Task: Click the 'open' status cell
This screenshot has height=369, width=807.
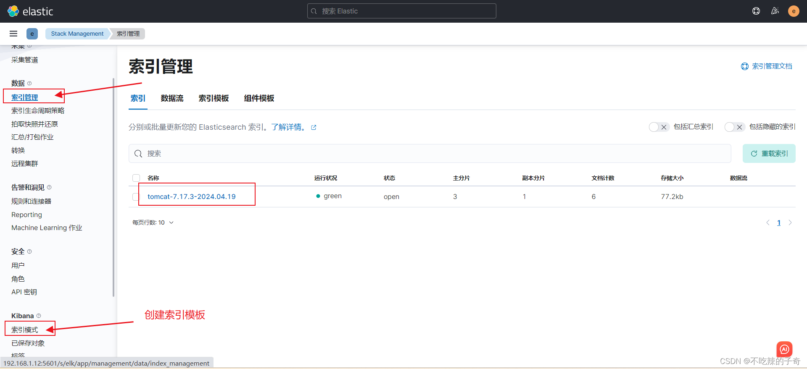Action: (391, 196)
